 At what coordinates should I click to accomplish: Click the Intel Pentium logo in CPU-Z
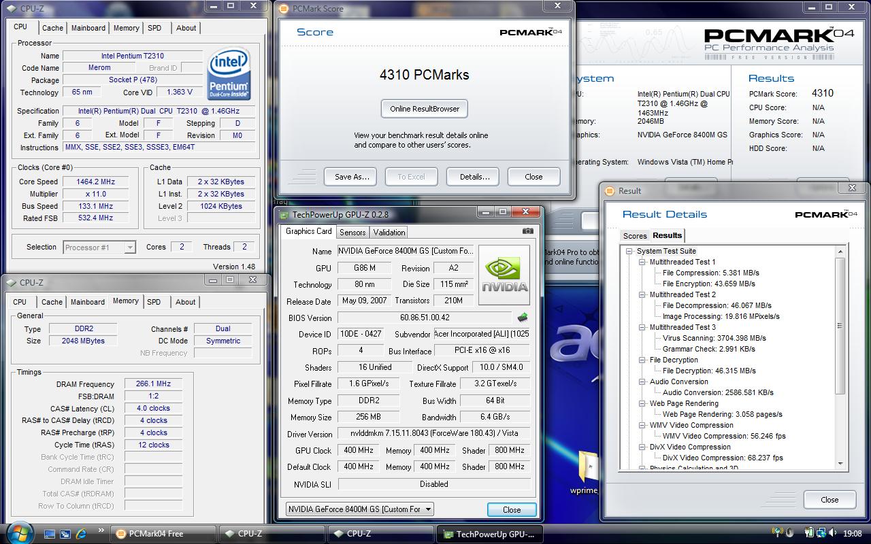229,73
